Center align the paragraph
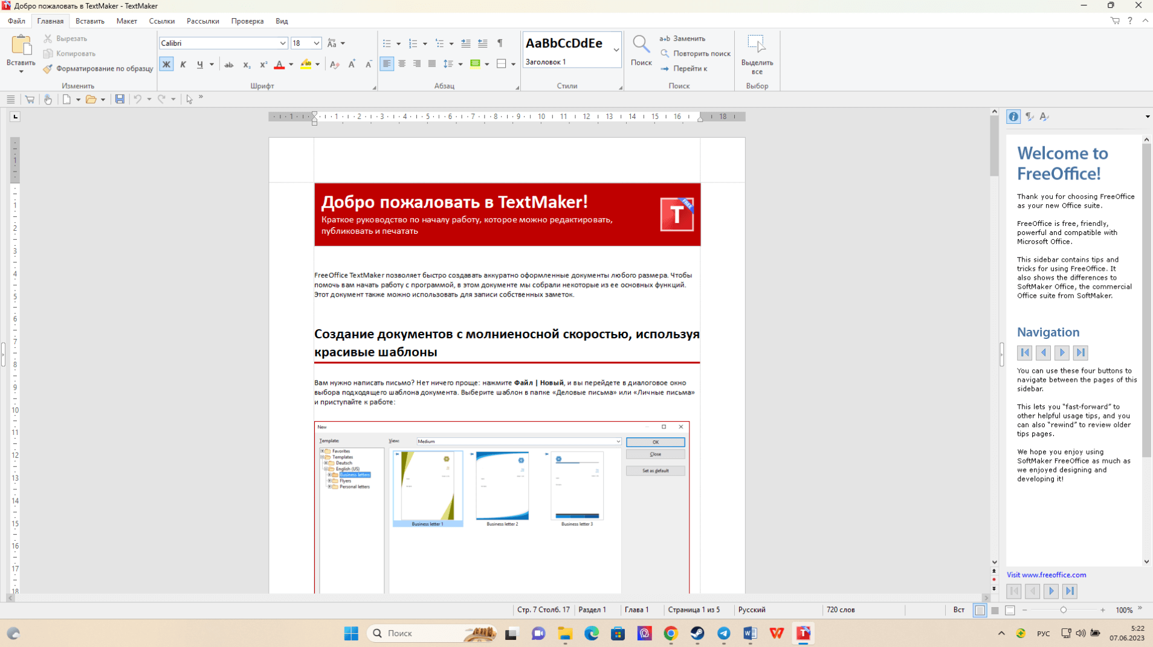Image resolution: width=1153 pixels, height=647 pixels. click(x=402, y=64)
